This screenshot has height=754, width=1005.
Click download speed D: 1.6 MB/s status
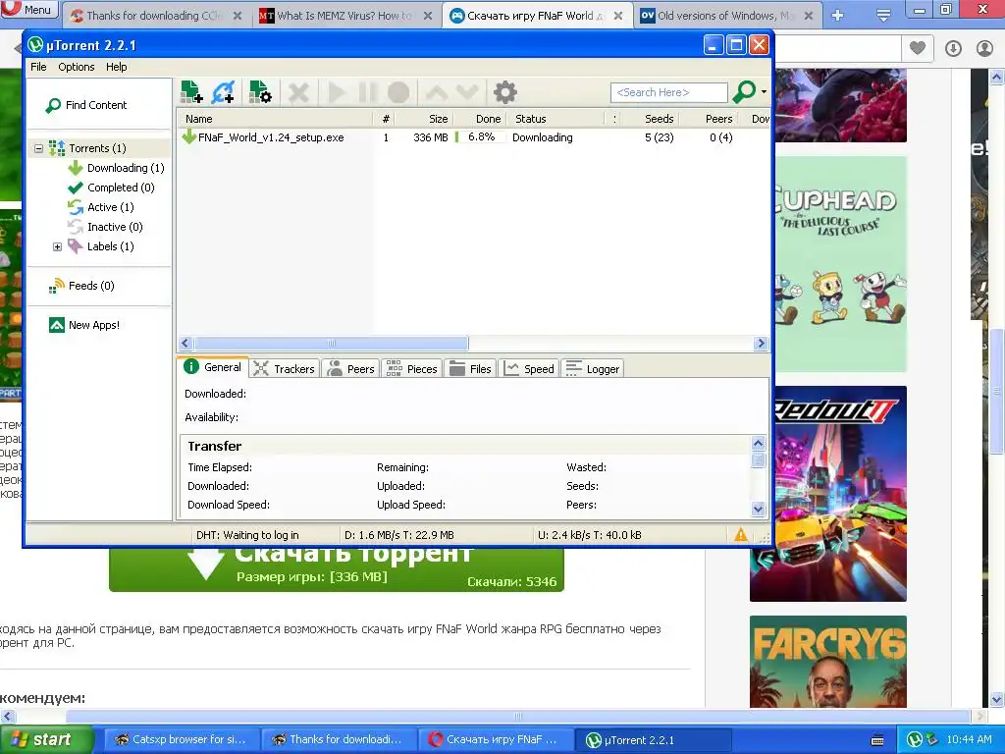pos(398,535)
